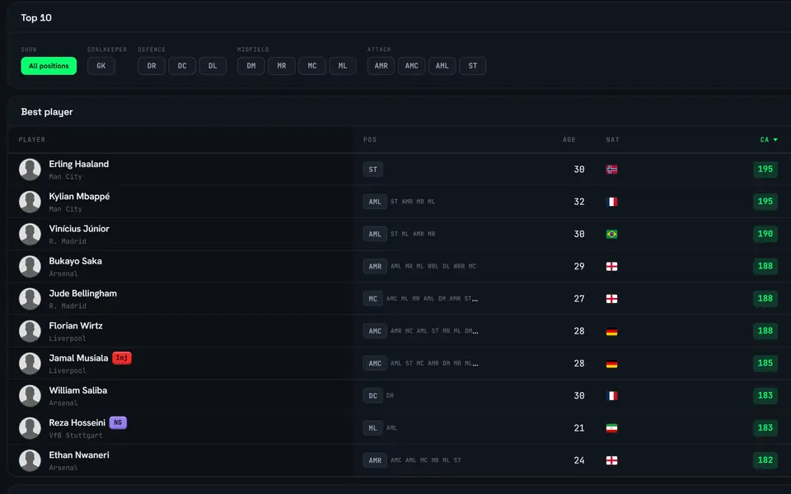
Task: Click Florian Wirtz's avatar icon
Action: 30,331
